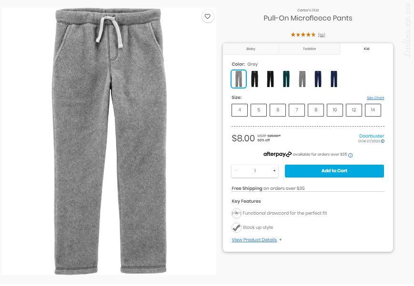The height and width of the screenshot is (286, 414).
Task: Click the functional drawcord feature icon
Action: tap(236, 213)
